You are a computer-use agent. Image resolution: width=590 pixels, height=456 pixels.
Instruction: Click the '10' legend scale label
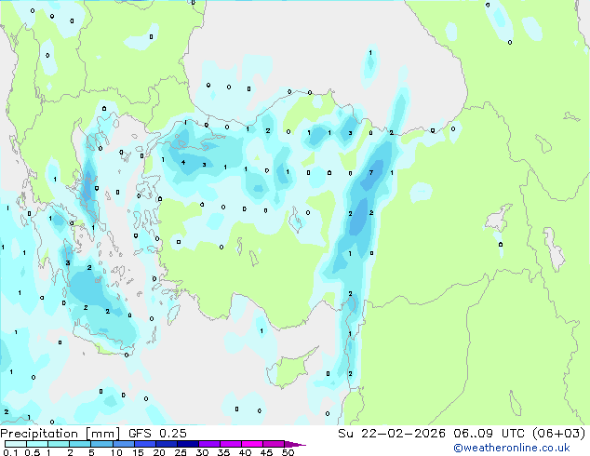(116, 452)
